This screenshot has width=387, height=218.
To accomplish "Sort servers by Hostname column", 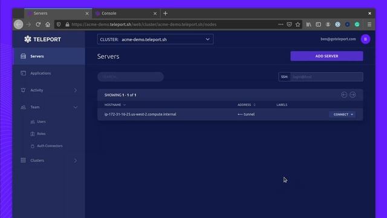I will point(115,105).
